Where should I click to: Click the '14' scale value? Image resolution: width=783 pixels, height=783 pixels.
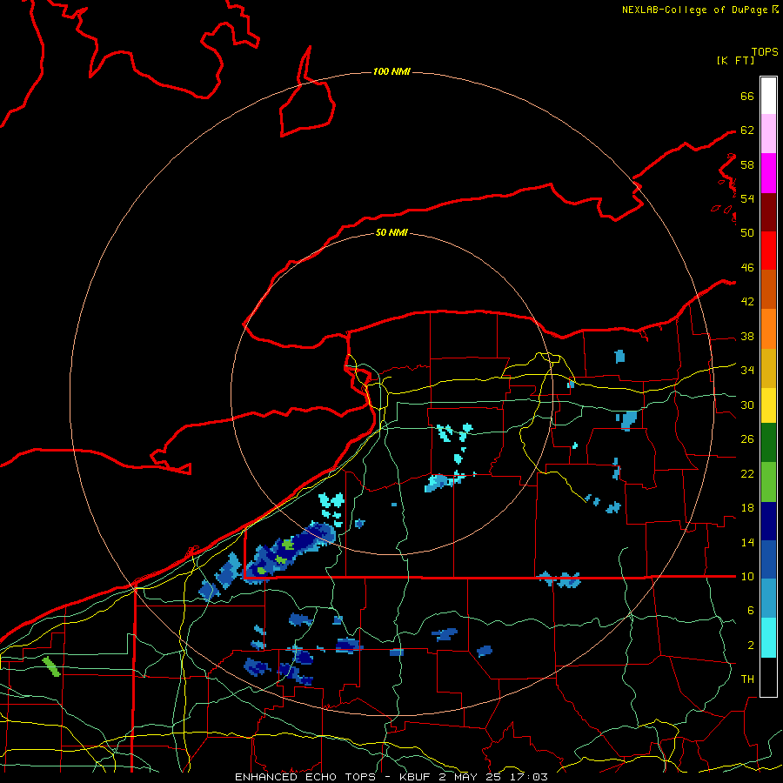click(747, 542)
